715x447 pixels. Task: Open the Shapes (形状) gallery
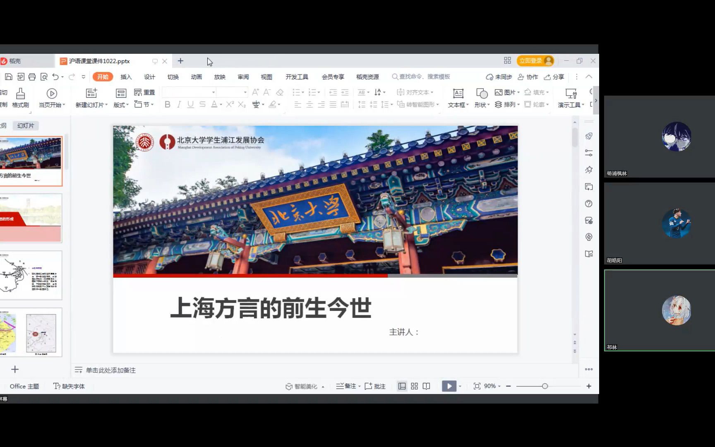pos(482,98)
